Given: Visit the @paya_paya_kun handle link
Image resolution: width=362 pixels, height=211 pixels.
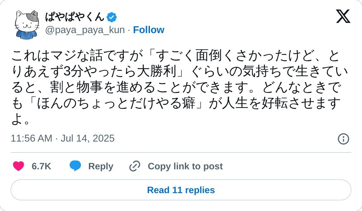Looking at the screenshot, I should [x=85, y=30].
